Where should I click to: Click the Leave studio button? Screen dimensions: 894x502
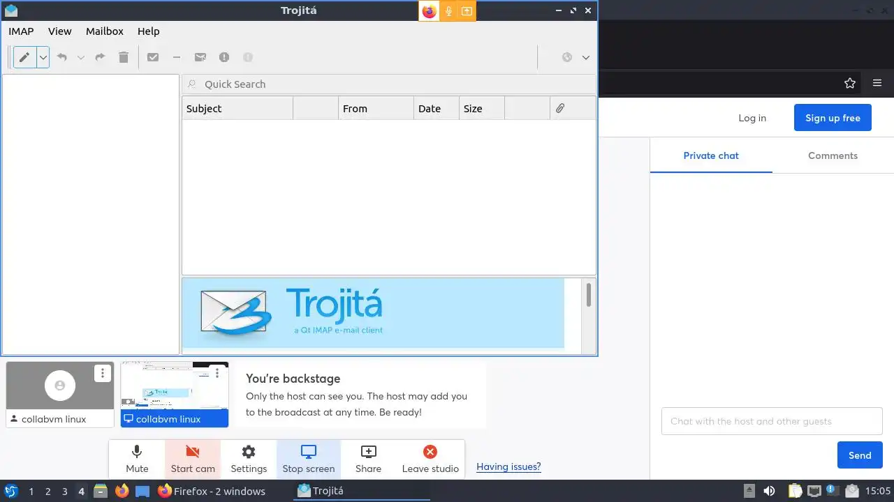[x=430, y=459]
